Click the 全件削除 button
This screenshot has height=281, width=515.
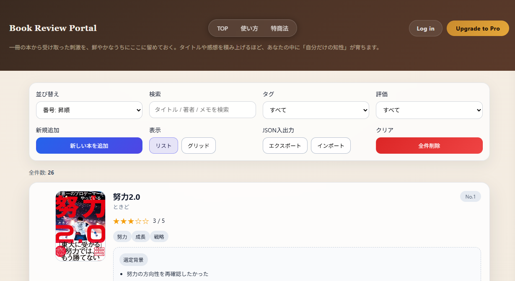click(x=429, y=146)
